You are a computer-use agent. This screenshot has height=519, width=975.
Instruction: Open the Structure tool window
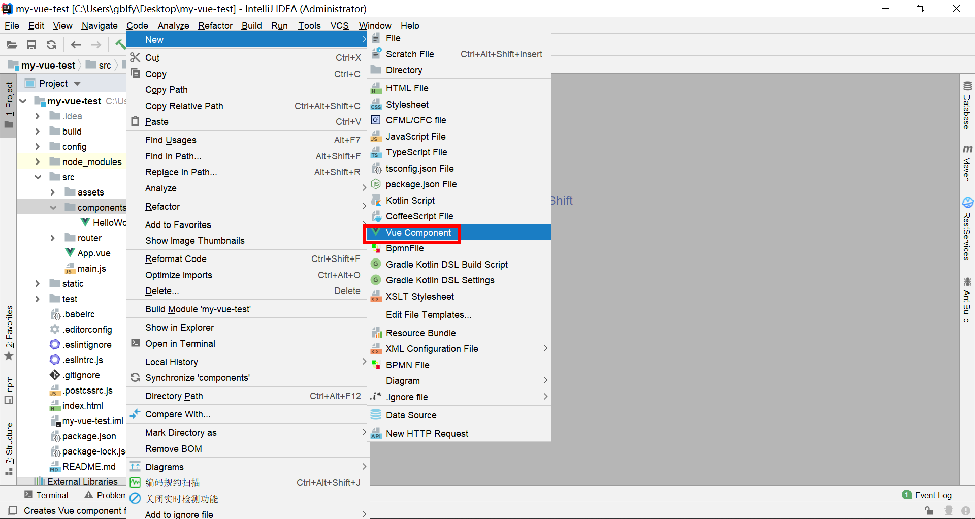click(x=9, y=448)
